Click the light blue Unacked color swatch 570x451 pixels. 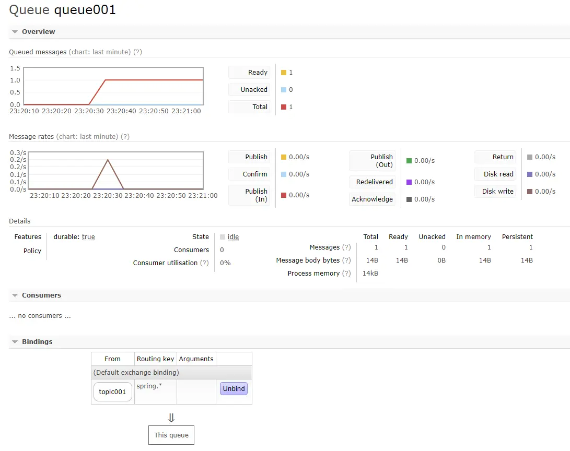[284, 90]
